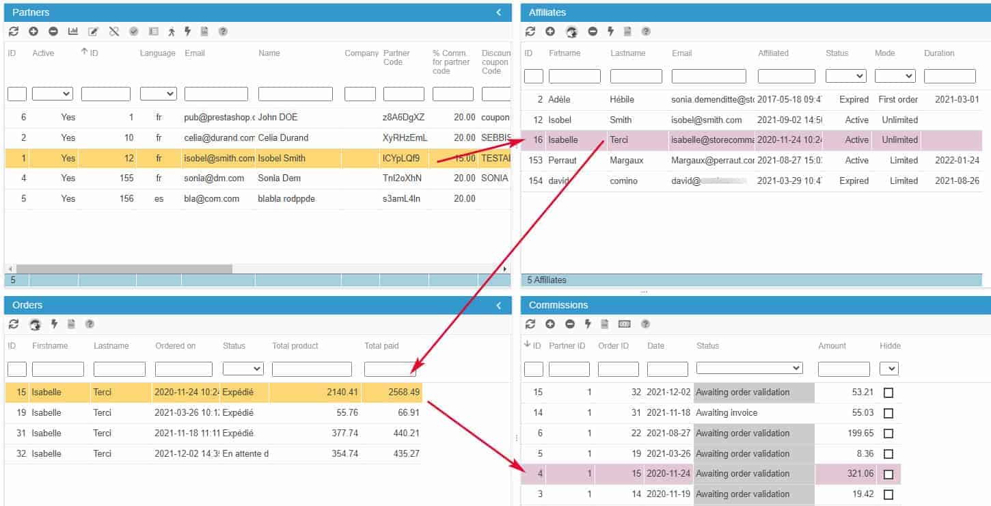Toggle Hidden checkbox for 321.06 commission
The width and height of the screenshot is (991, 506).
[888, 475]
